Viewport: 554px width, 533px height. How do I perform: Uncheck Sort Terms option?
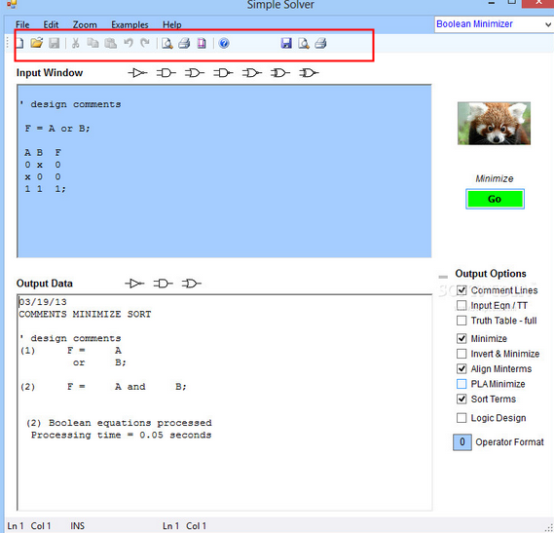click(462, 399)
